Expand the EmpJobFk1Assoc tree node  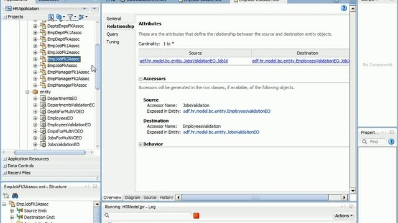35,46
